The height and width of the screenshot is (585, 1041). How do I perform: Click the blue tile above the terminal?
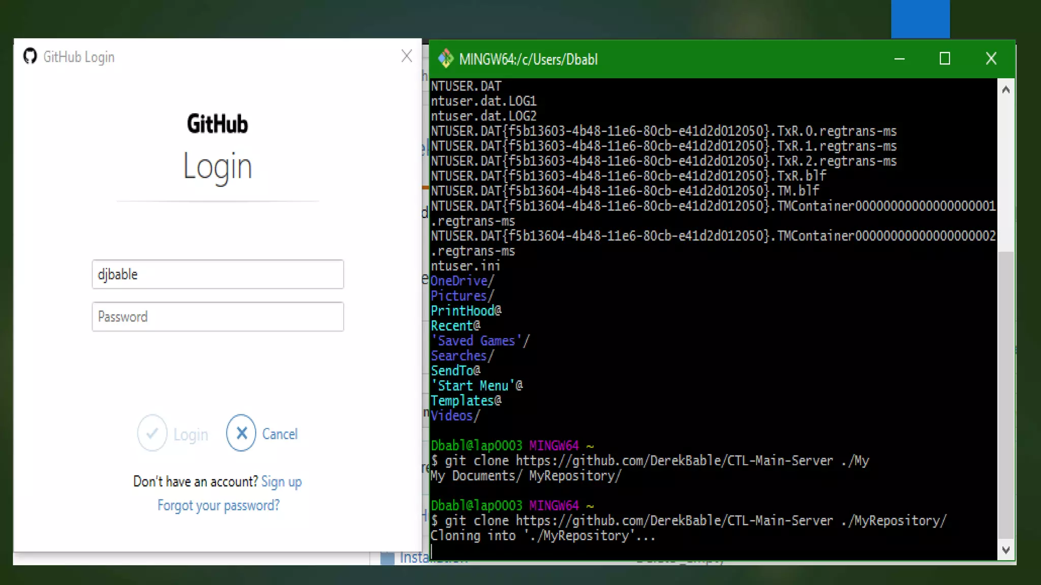coord(920,19)
